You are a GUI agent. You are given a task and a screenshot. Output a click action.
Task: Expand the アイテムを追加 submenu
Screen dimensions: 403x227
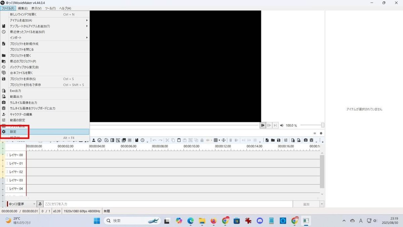(x=34, y=20)
